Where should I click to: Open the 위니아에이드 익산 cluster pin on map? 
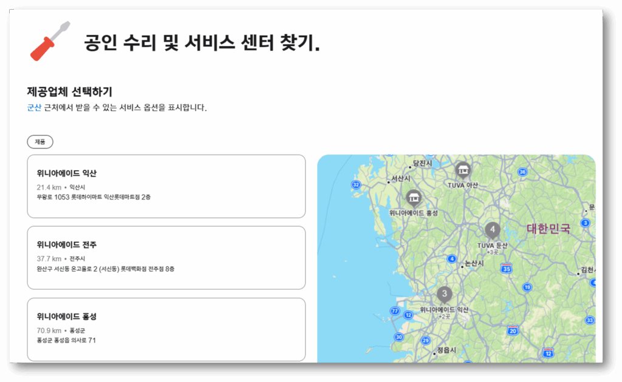pos(445,295)
